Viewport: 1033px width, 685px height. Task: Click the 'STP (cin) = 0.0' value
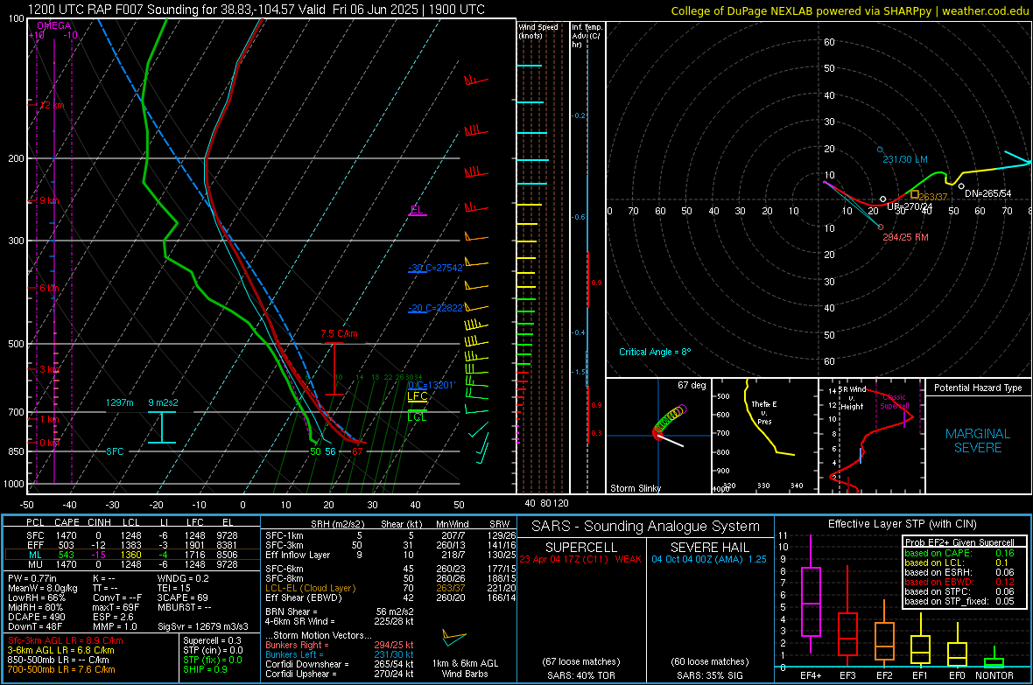pyautogui.click(x=213, y=650)
